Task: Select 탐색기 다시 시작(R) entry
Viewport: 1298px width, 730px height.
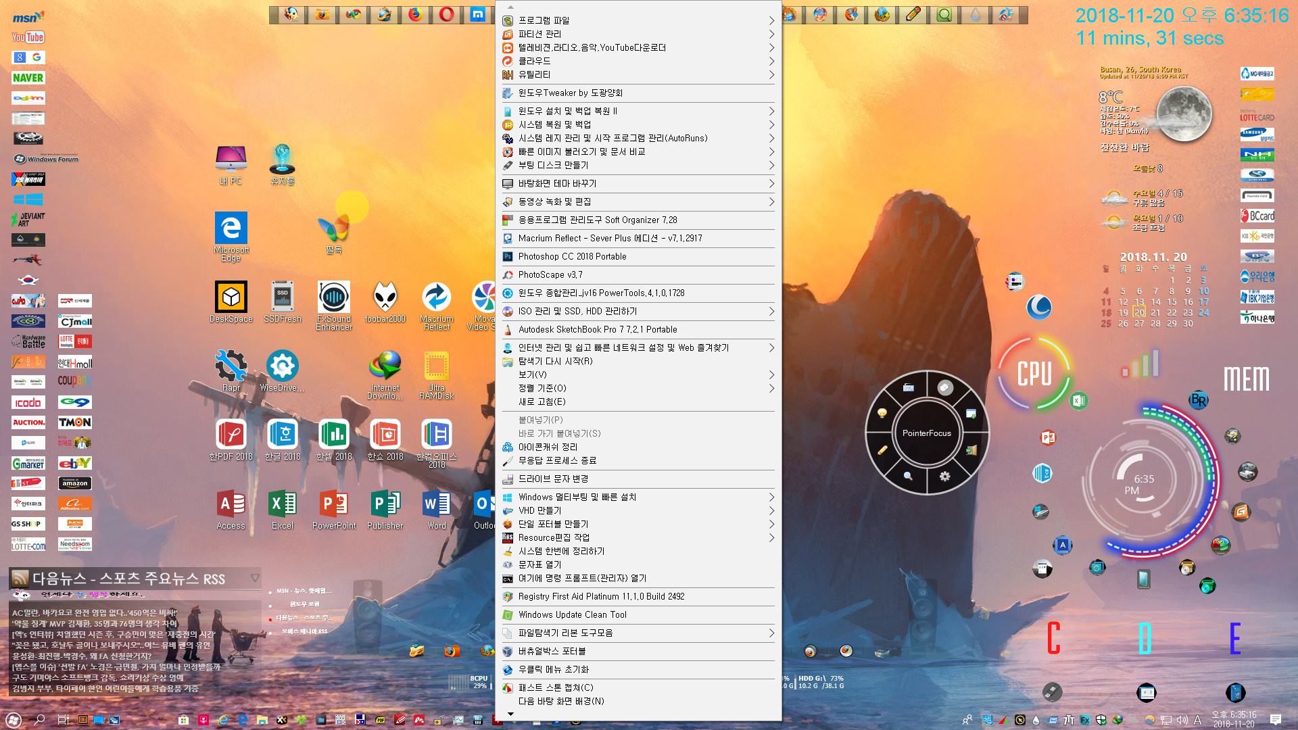Action: click(638, 361)
